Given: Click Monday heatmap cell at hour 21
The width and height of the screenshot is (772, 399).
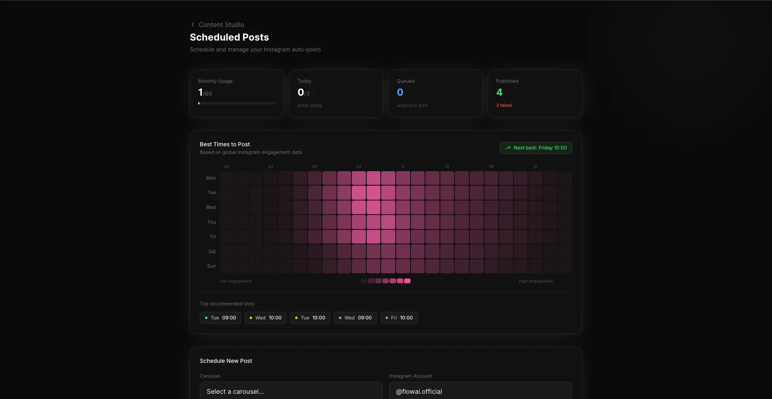Looking at the screenshot, I should click(x=535, y=178).
